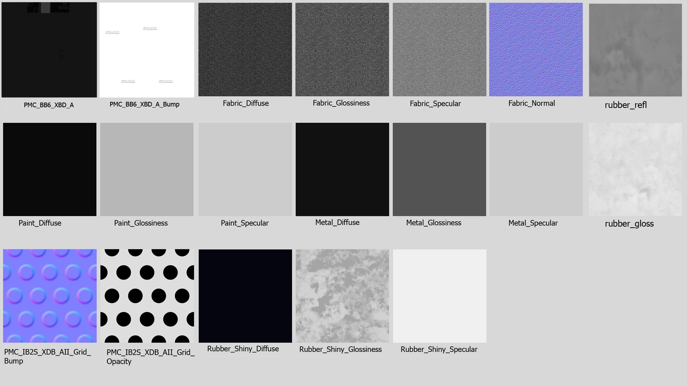Click the black Paint_Diffuse swatch
Image resolution: width=687 pixels, height=386 pixels.
click(x=50, y=169)
